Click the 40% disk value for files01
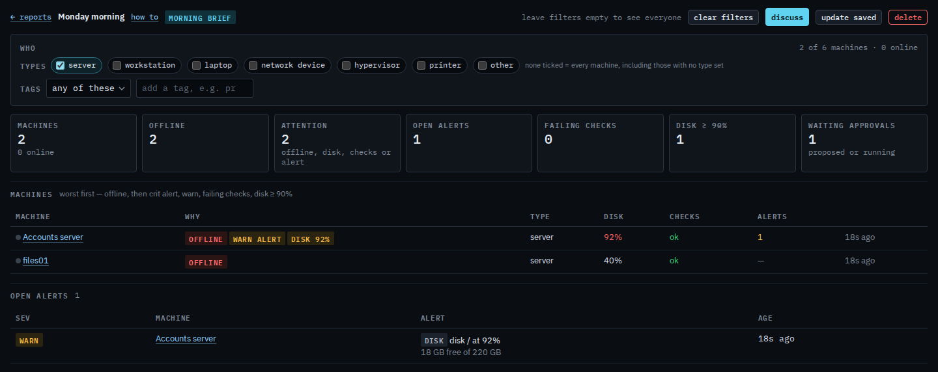The height and width of the screenshot is (372, 938). [x=613, y=261]
